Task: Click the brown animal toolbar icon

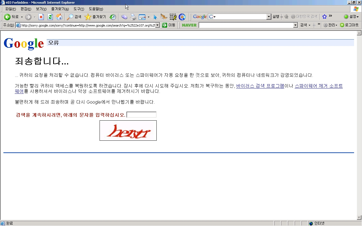Action: 164,17
